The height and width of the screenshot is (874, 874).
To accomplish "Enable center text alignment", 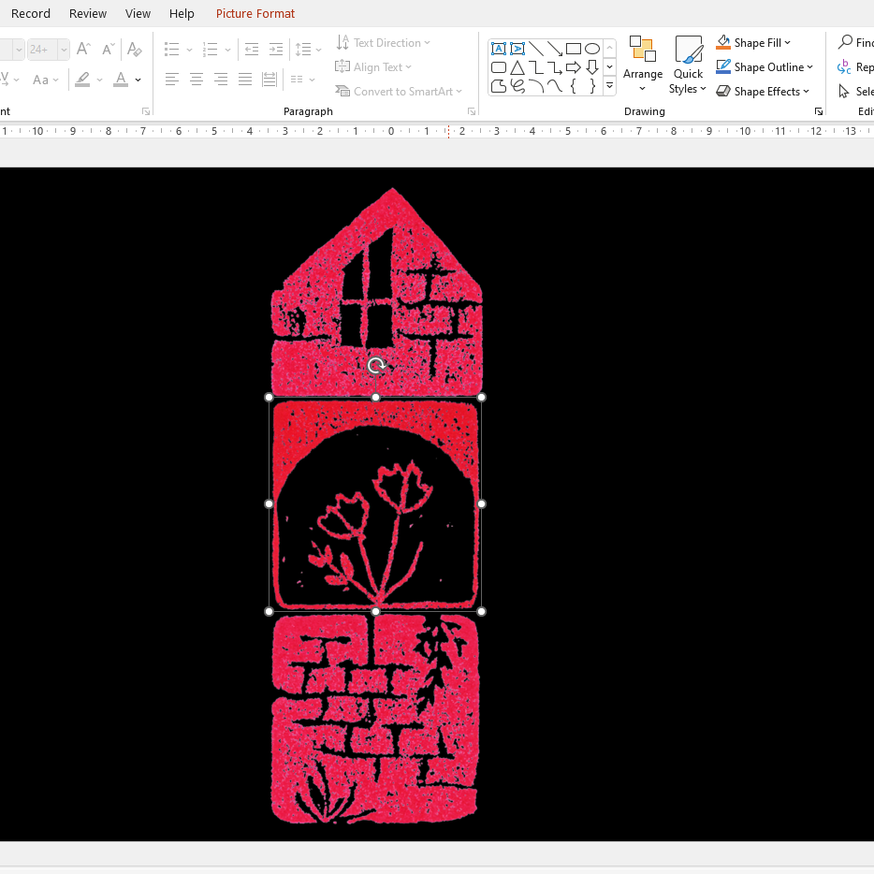I will point(197,80).
